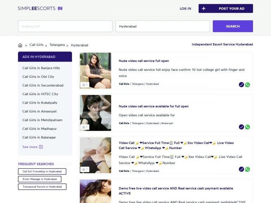Click the Ameerpet tag on the second ad
The image size is (271, 203).
[167, 123]
